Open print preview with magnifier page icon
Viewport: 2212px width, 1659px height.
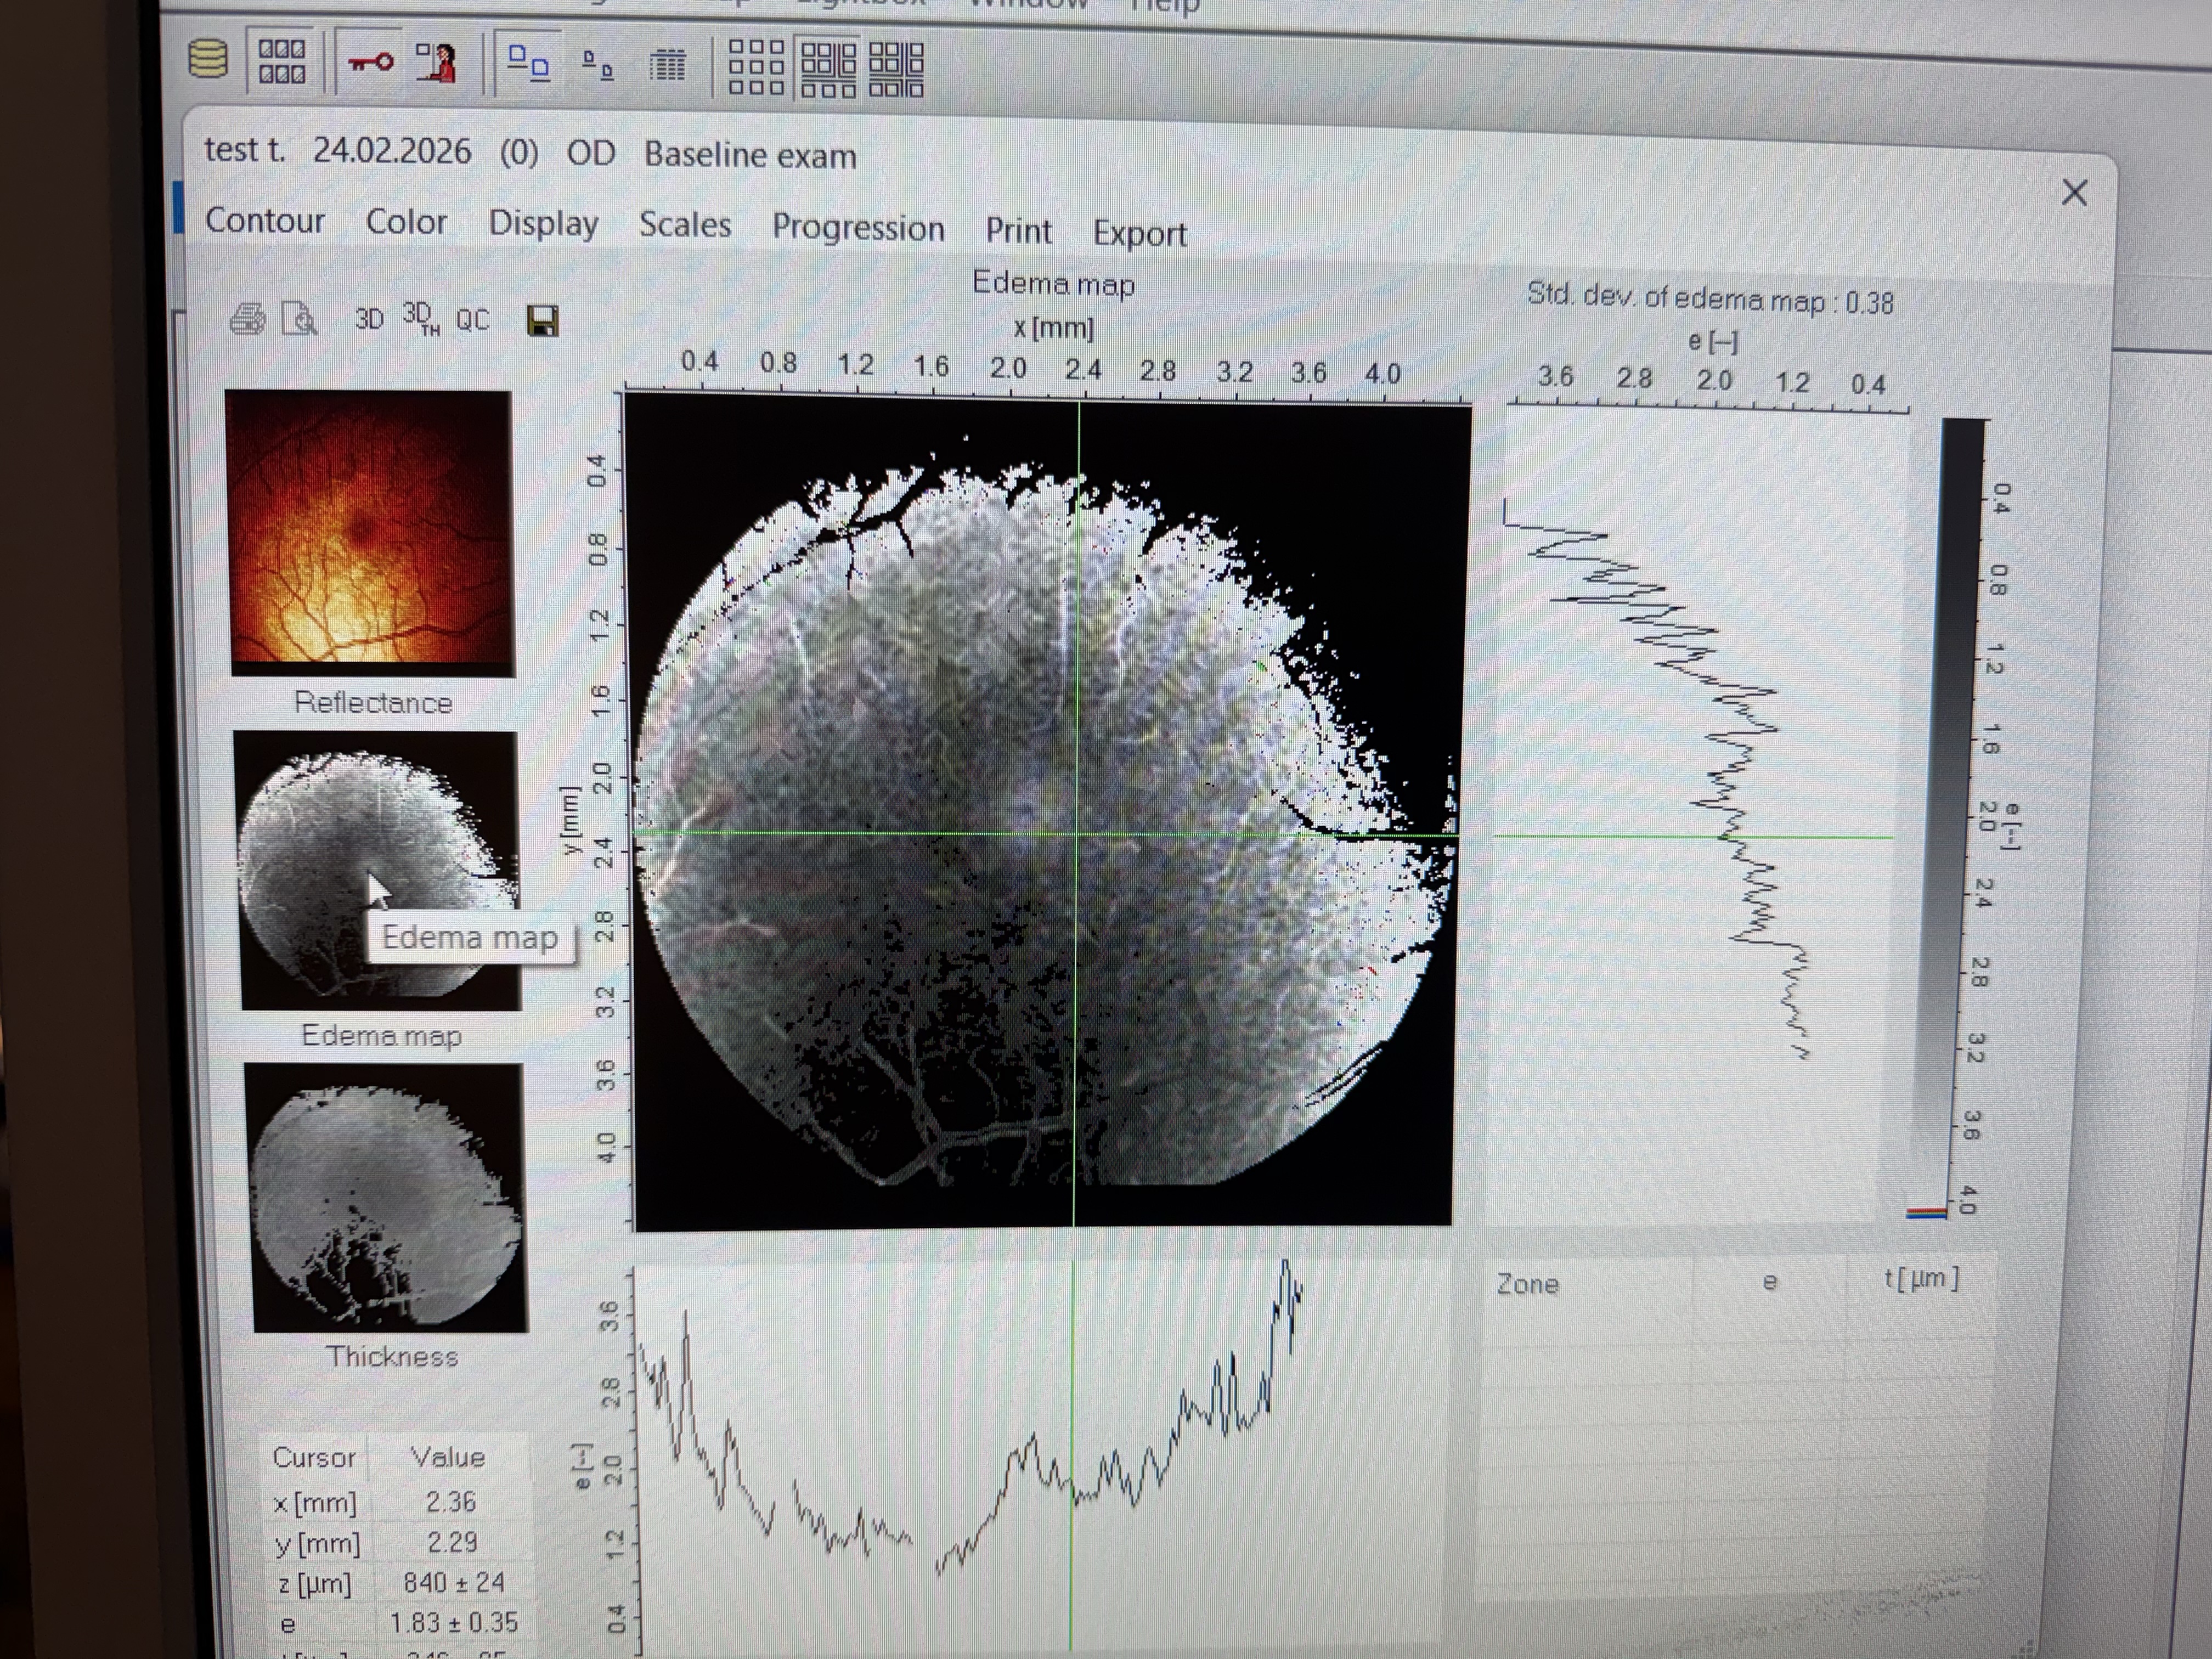[299, 319]
